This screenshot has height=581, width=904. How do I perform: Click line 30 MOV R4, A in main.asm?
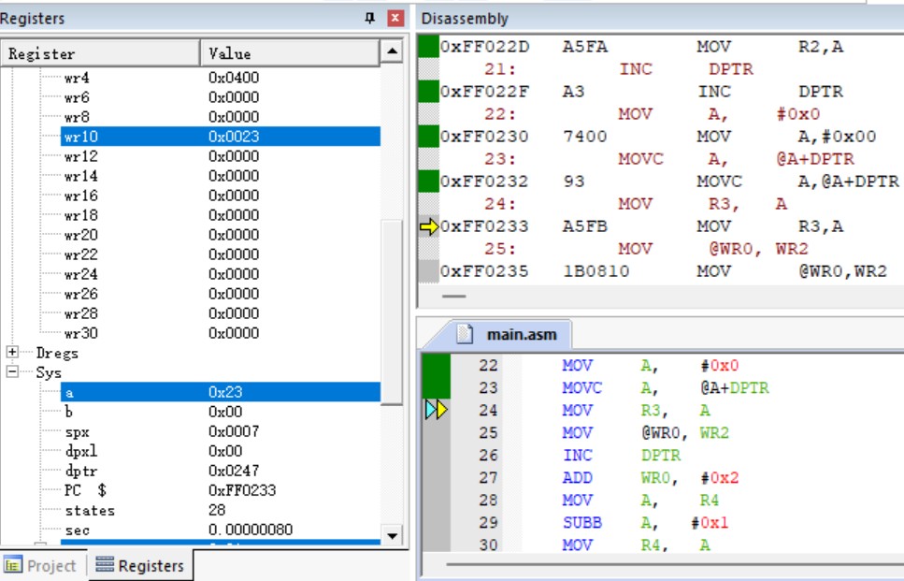[x=637, y=545]
